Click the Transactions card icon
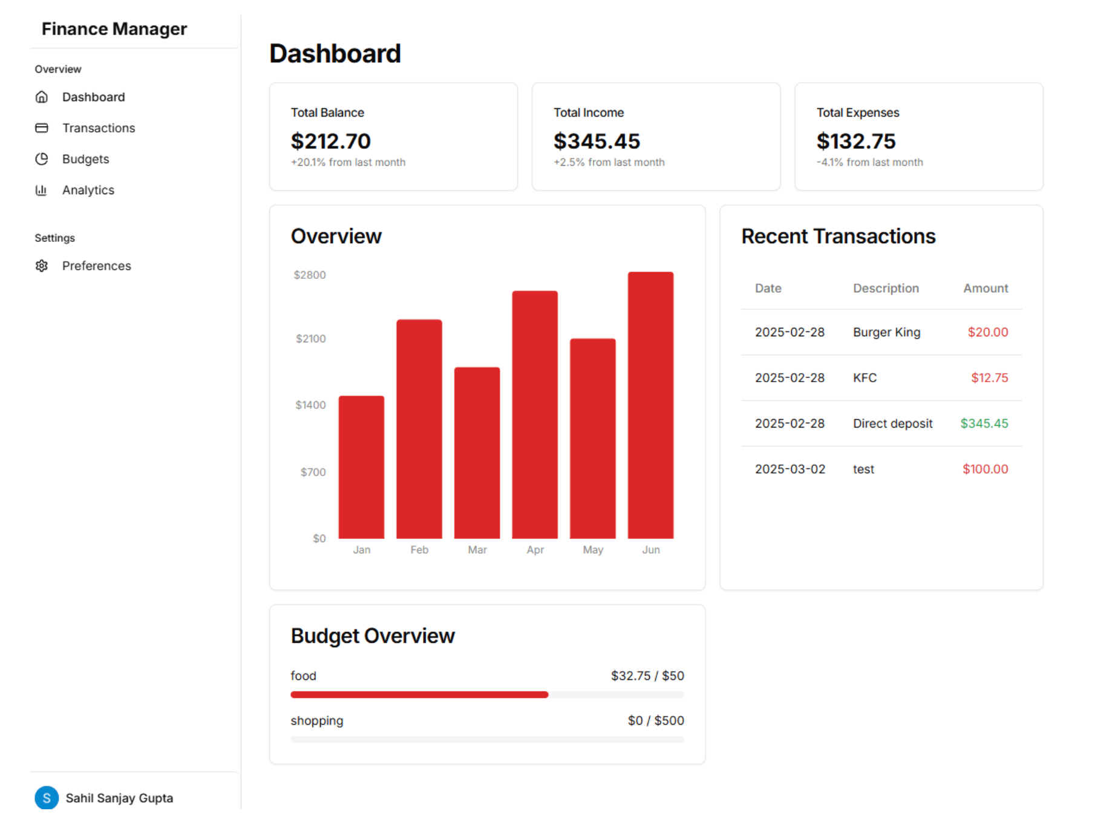 42,128
